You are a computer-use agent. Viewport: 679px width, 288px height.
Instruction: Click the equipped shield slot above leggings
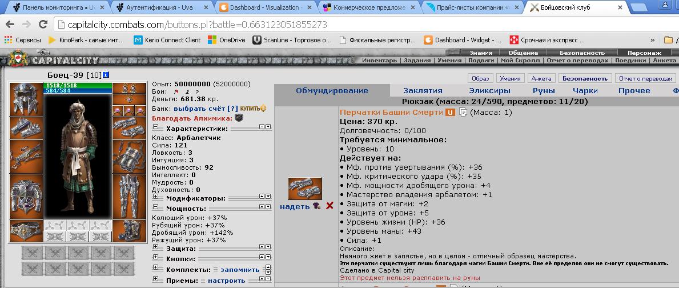pyautogui.click(x=130, y=157)
